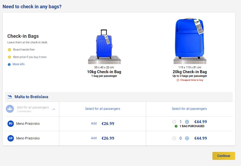Decrease 20kg bag count for PJ passenger
The image size is (241, 166).
pyautogui.click(x=174, y=122)
